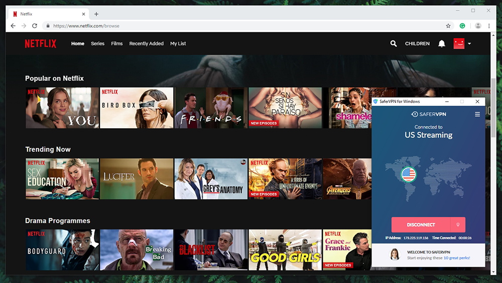Click the browser vertical scrollbar

[x=493, y=107]
